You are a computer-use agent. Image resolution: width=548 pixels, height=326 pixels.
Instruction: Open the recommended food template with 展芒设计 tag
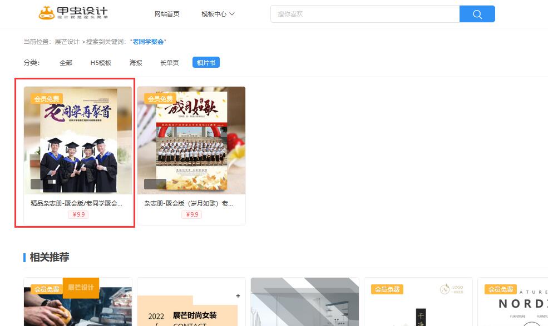click(x=78, y=302)
